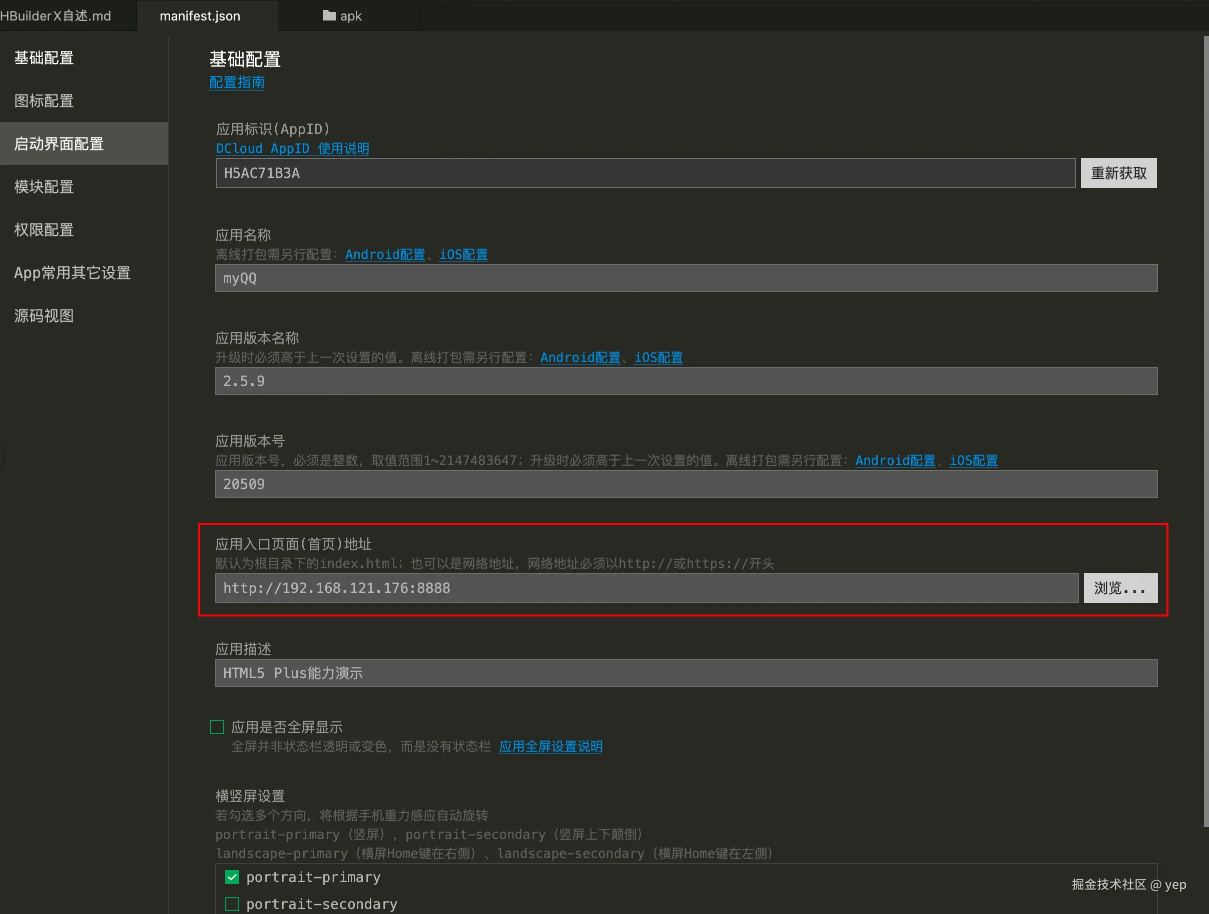Uncheck portrait-primary orientation checkbox
1209x914 pixels.
pos(232,877)
